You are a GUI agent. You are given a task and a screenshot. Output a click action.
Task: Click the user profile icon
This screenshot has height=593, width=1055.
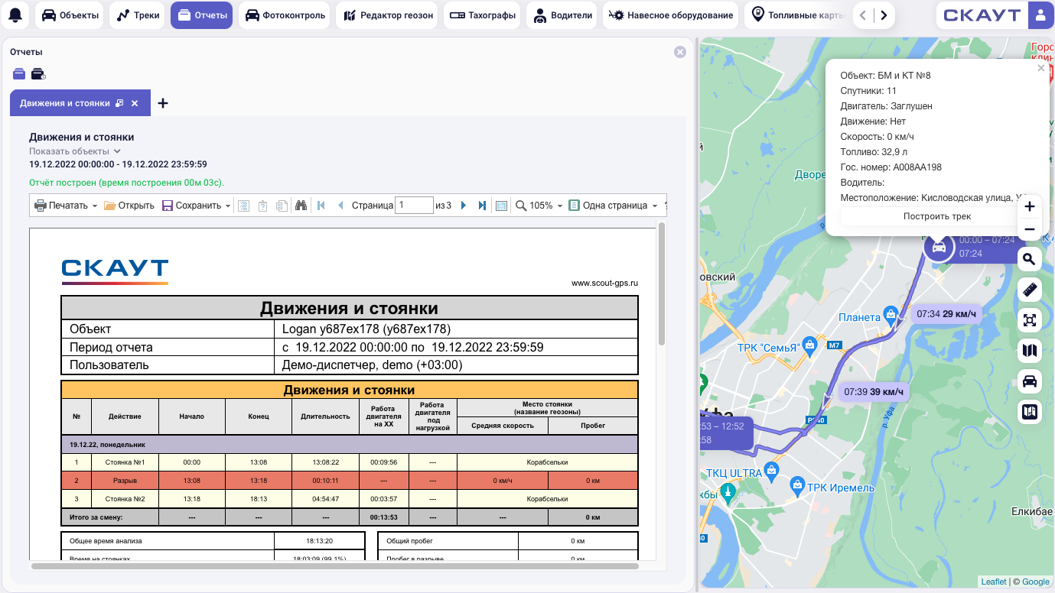1040,15
